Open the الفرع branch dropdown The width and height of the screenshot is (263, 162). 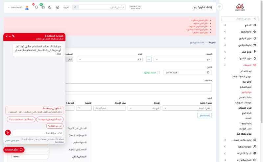pyautogui.click(x=110, y=59)
